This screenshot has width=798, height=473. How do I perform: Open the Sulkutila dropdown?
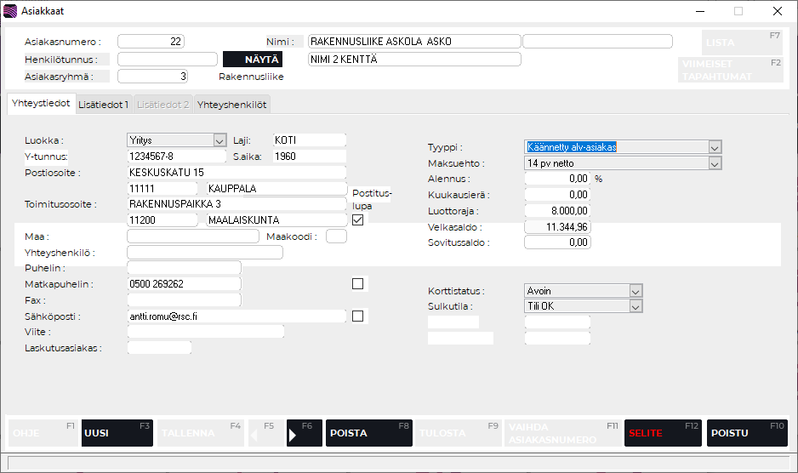pos(635,306)
